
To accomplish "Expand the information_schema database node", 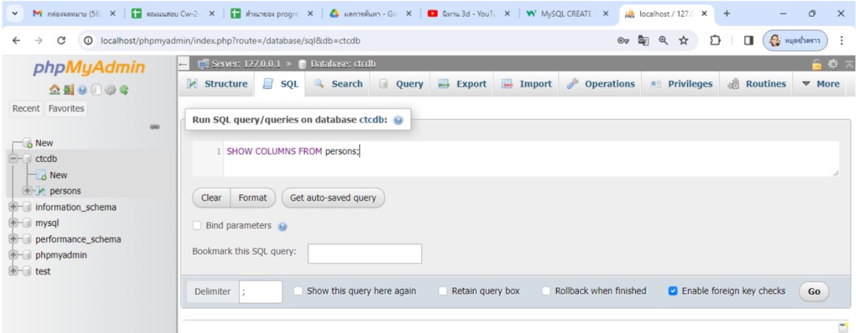I will coord(13,207).
